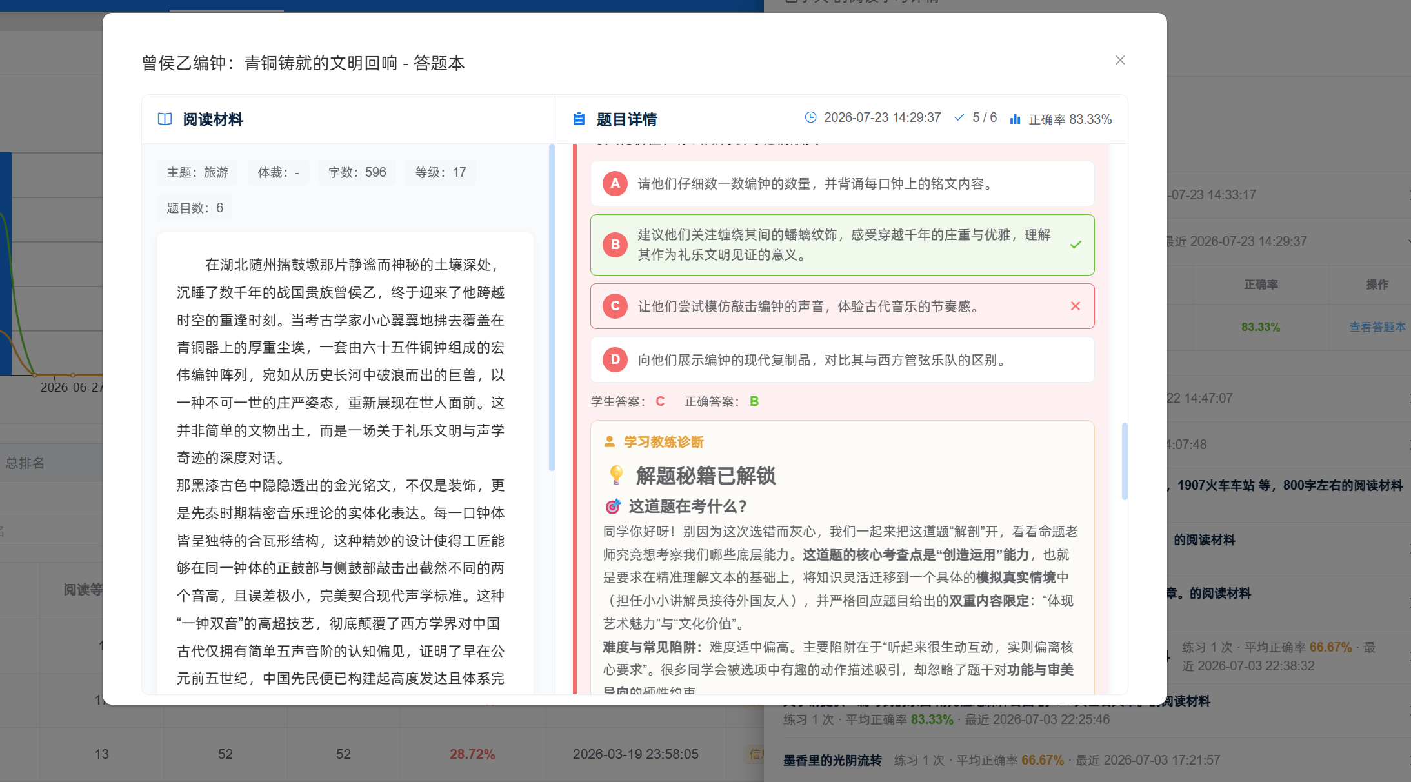Click 28.72% value in background ranking row

point(472,754)
